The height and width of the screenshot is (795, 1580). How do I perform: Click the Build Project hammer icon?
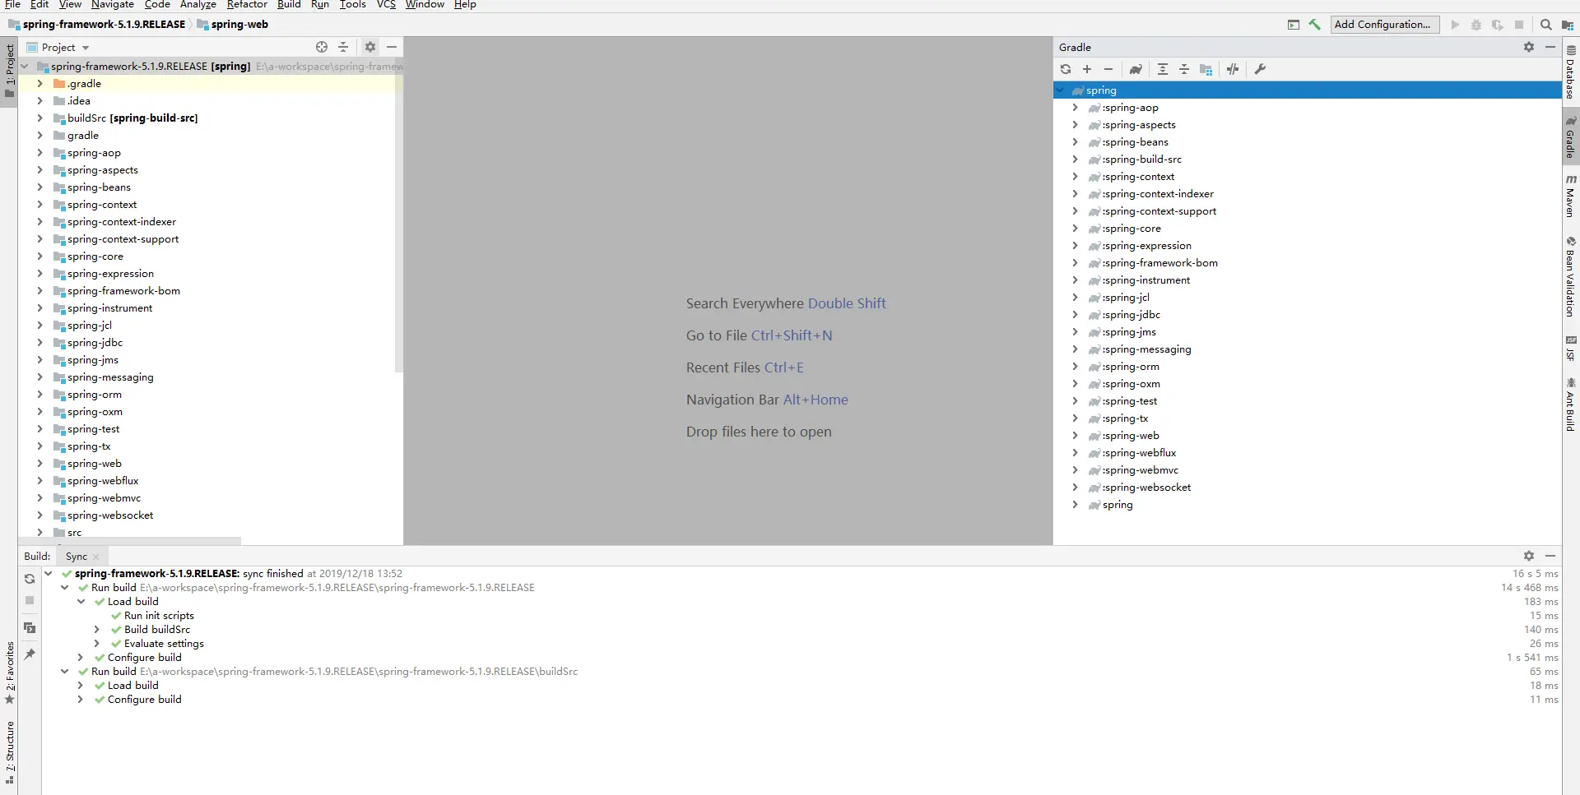pyautogui.click(x=1315, y=25)
